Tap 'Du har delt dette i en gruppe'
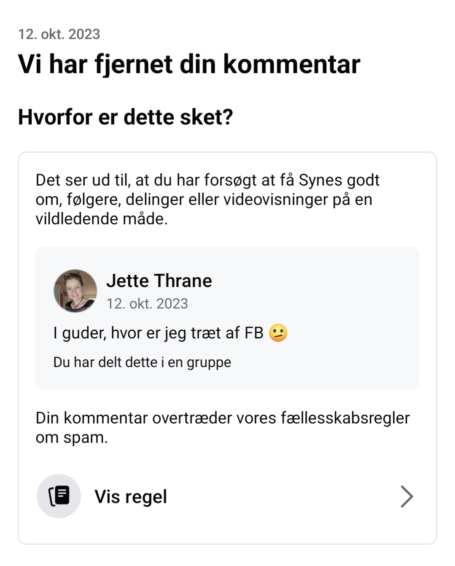 click(142, 362)
